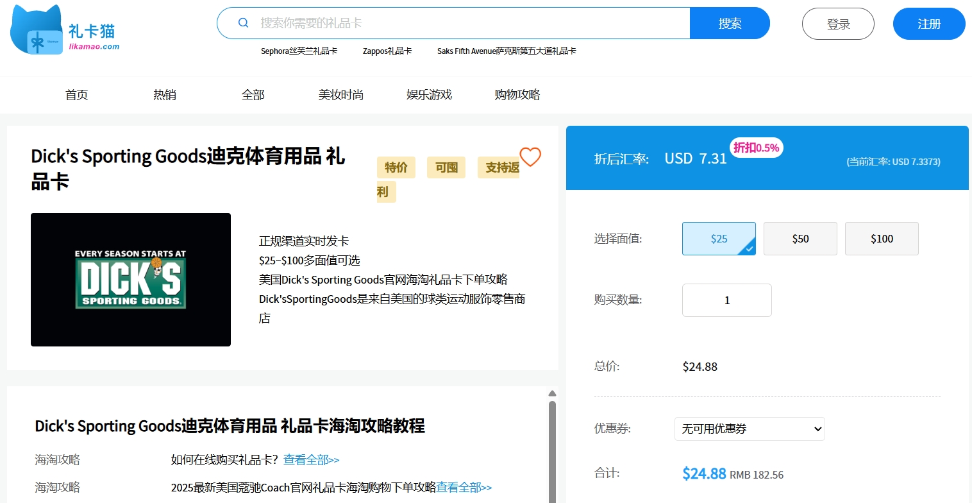Click the blue 搜索 search button
This screenshot has width=972, height=503.
730,23
